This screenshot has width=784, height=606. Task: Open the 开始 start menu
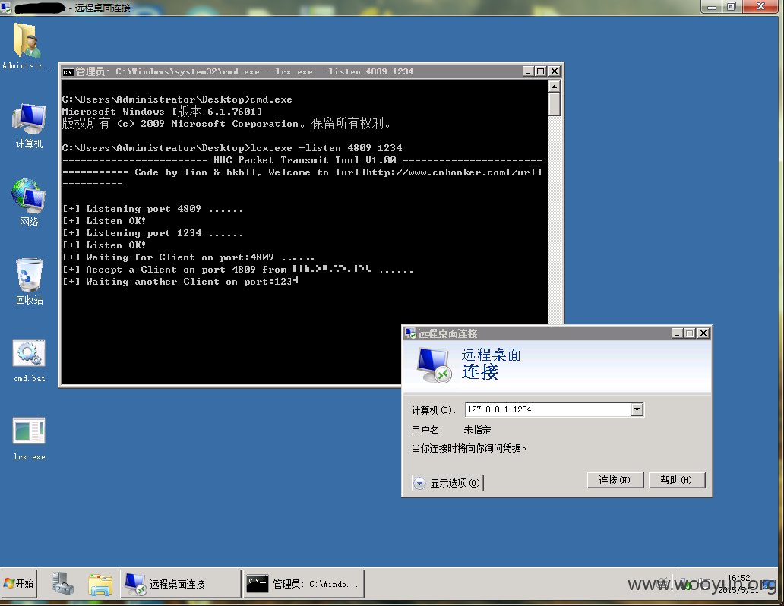(18, 583)
